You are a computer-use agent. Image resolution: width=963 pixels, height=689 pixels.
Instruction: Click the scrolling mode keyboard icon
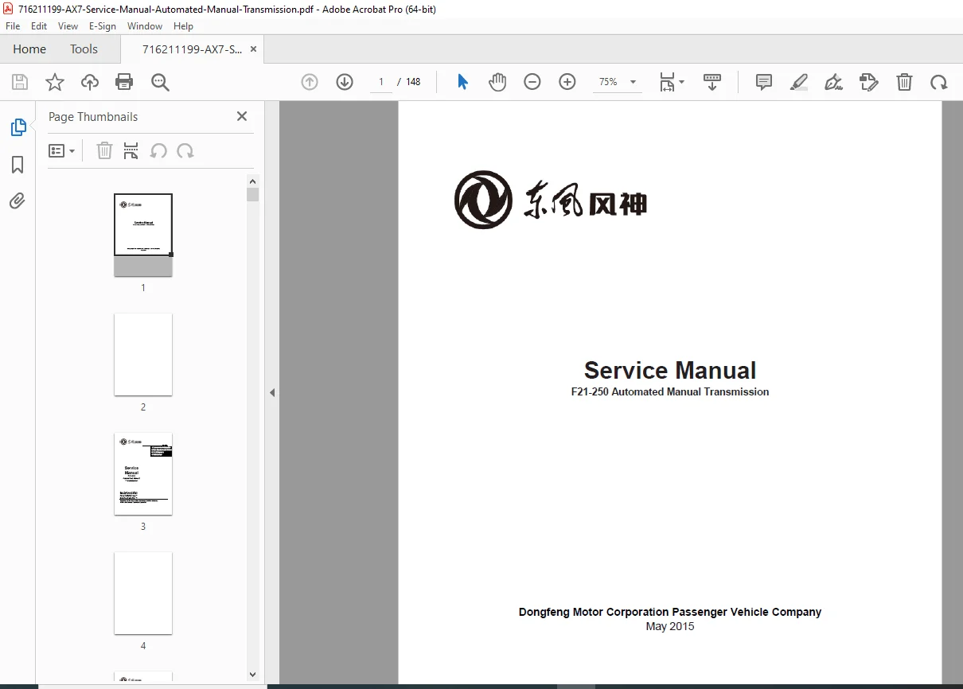click(x=712, y=82)
